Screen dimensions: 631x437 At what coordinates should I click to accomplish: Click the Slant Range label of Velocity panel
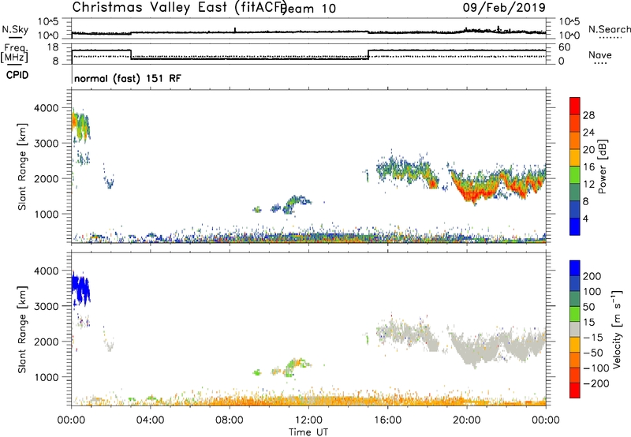tap(22, 330)
